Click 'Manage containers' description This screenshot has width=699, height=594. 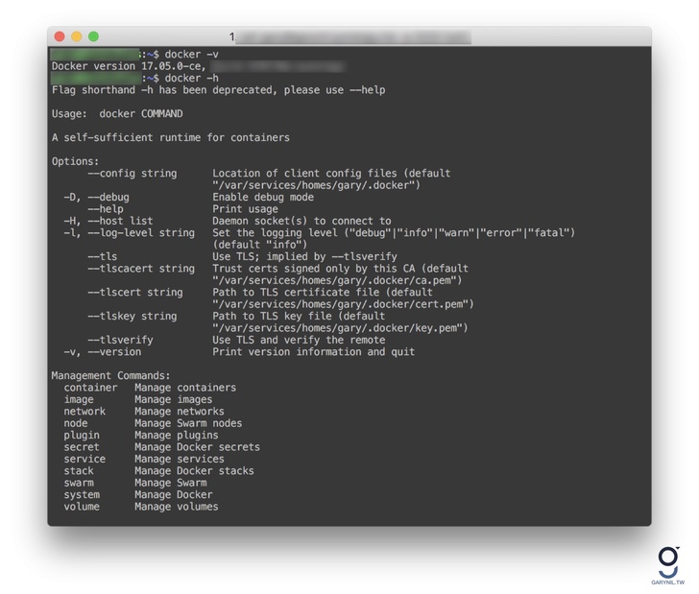[x=185, y=388]
